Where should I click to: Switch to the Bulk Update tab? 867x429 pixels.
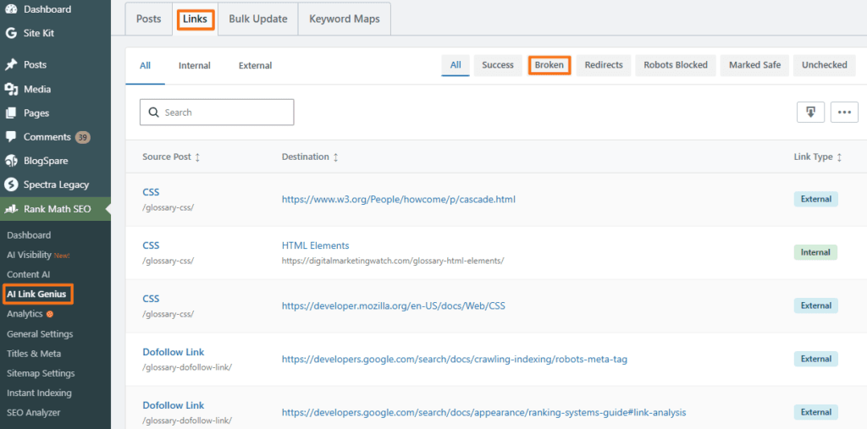[257, 19]
